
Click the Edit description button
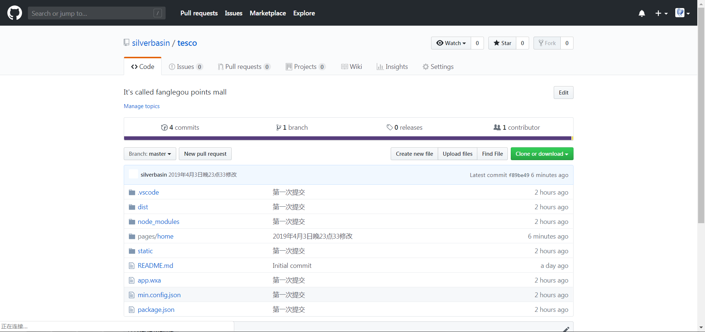coord(564,93)
